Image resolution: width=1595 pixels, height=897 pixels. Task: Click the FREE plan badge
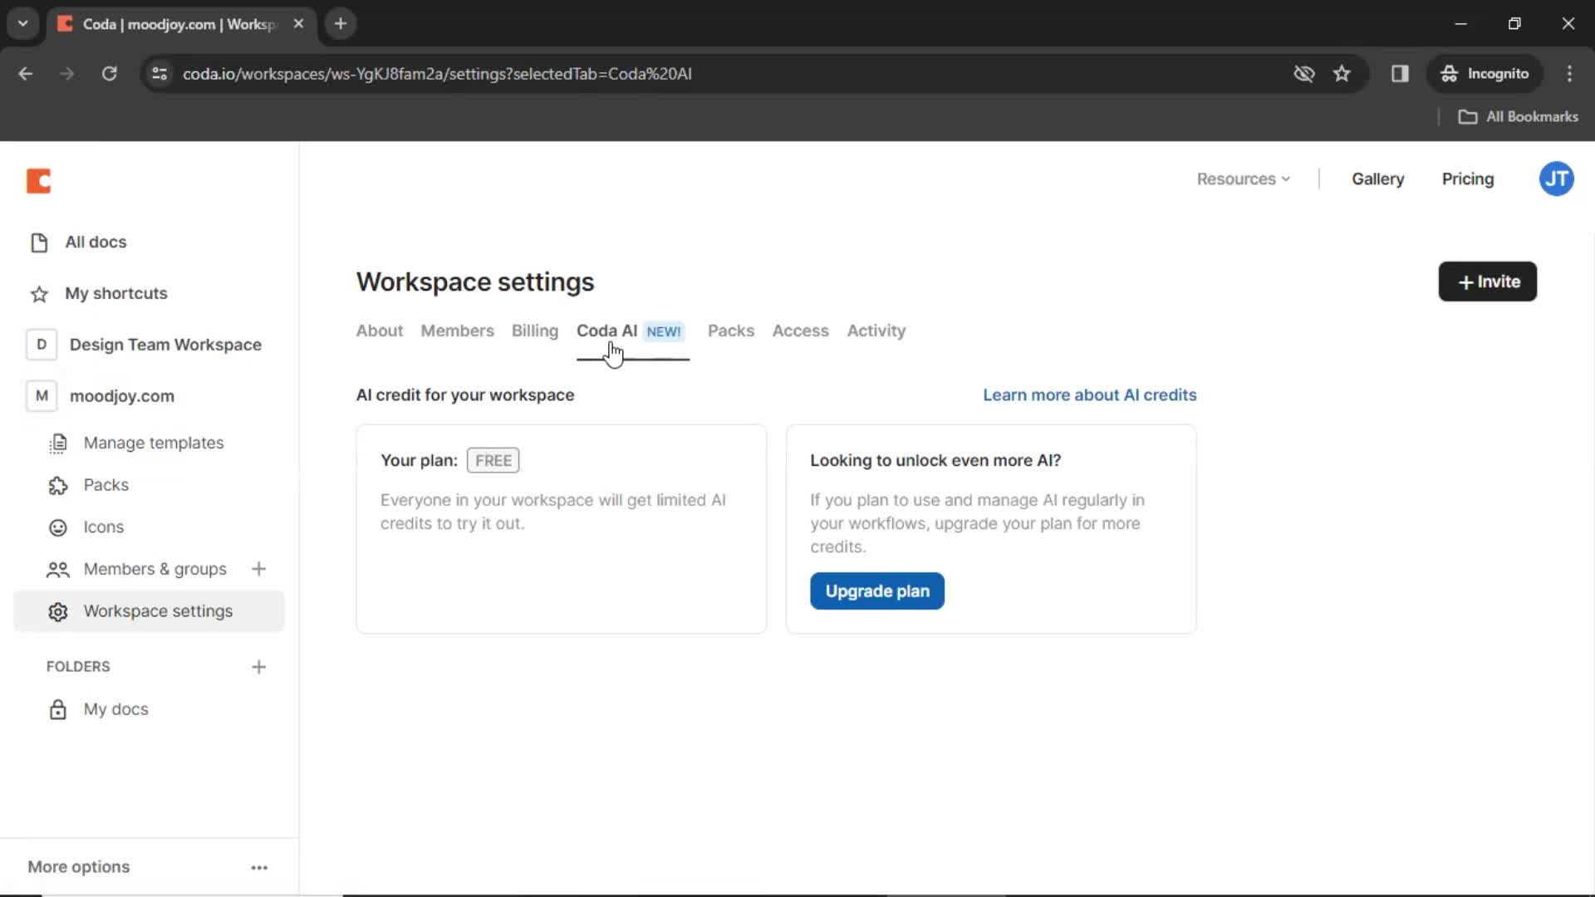pyautogui.click(x=493, y=460)
